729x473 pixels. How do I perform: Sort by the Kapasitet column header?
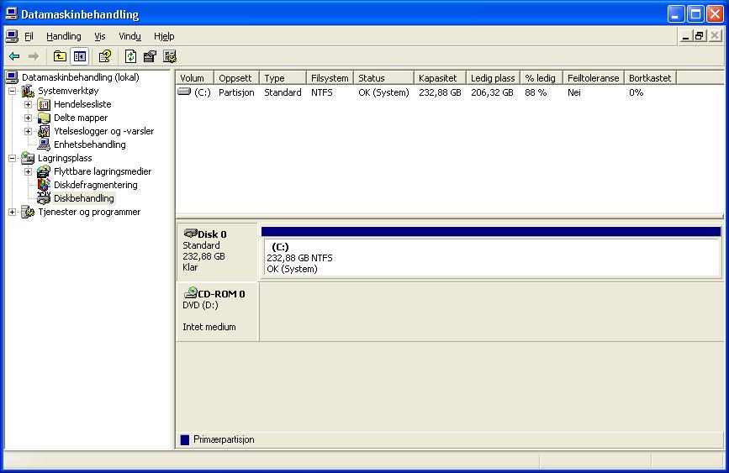point(439,78)
